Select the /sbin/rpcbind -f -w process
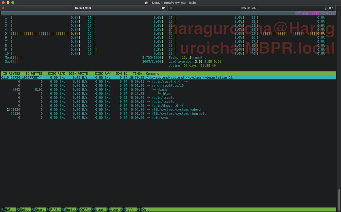The image size is (341, 212). (x=168, y=81)
